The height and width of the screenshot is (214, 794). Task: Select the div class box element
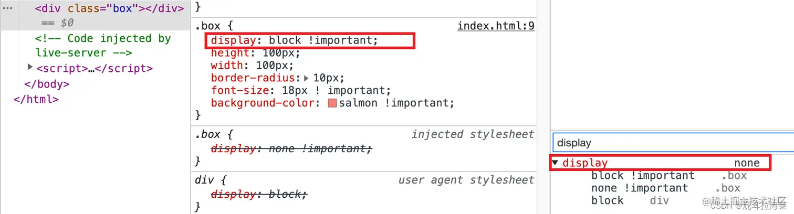tap(110, 9)
